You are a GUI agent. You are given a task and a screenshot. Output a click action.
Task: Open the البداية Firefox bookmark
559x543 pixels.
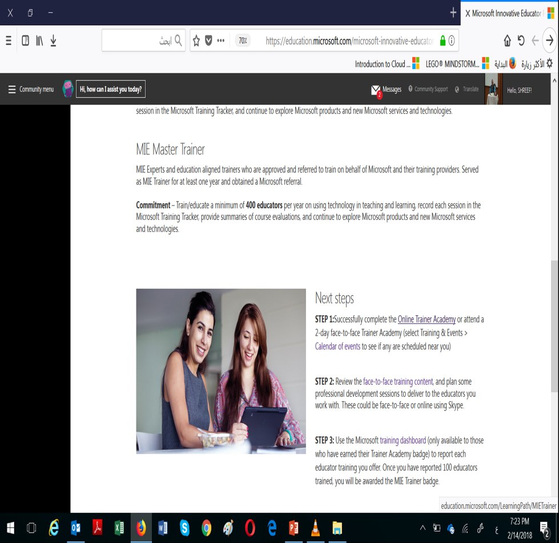(x=505, y=64)
